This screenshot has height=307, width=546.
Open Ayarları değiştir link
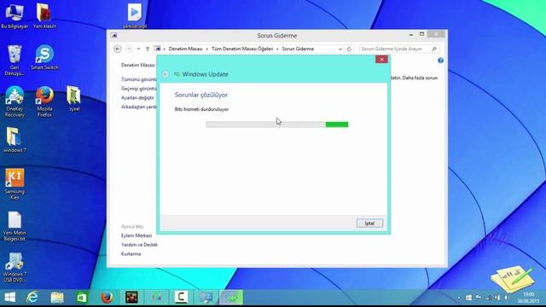click(x=137, y=98)
